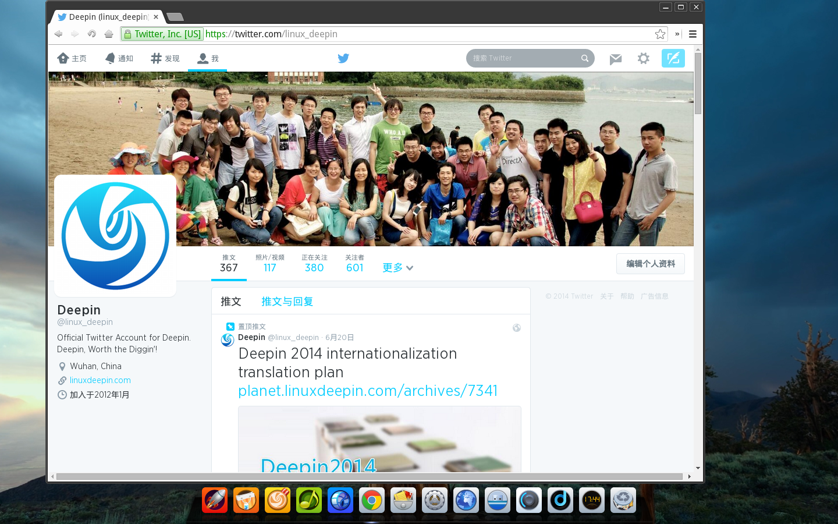Click the vertical scrollbar thumb
Image resolution: width=838 pixels, height=524 pixels.
tap(698, 84)
